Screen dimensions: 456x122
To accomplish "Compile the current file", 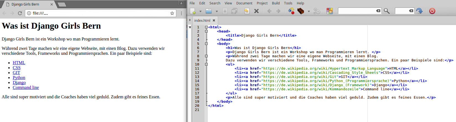I will point(291,11).
